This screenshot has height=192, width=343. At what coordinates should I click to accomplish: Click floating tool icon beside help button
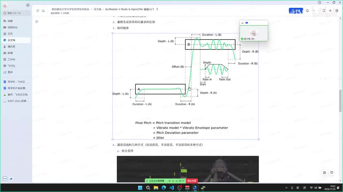pos(325,173)
